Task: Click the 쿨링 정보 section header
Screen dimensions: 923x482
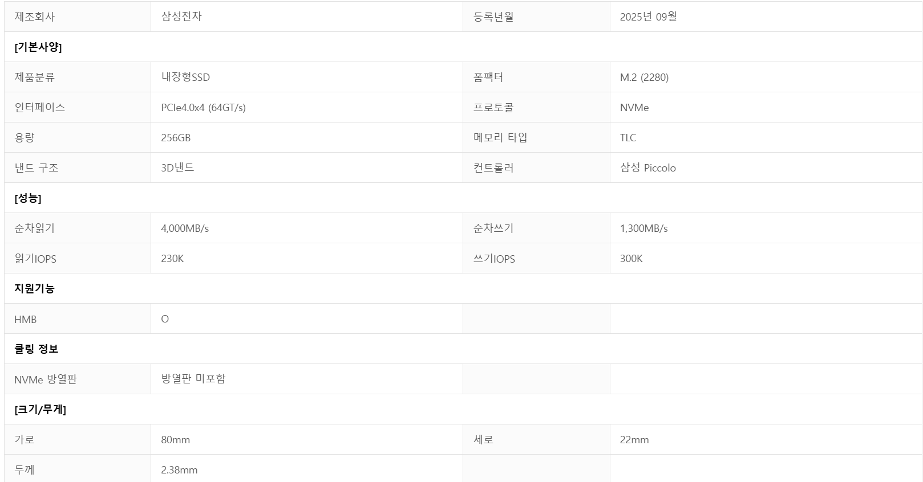Action: 36,349
